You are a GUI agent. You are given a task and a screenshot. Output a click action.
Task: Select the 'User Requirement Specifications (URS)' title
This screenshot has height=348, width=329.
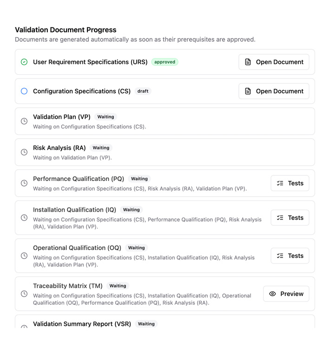90,62
